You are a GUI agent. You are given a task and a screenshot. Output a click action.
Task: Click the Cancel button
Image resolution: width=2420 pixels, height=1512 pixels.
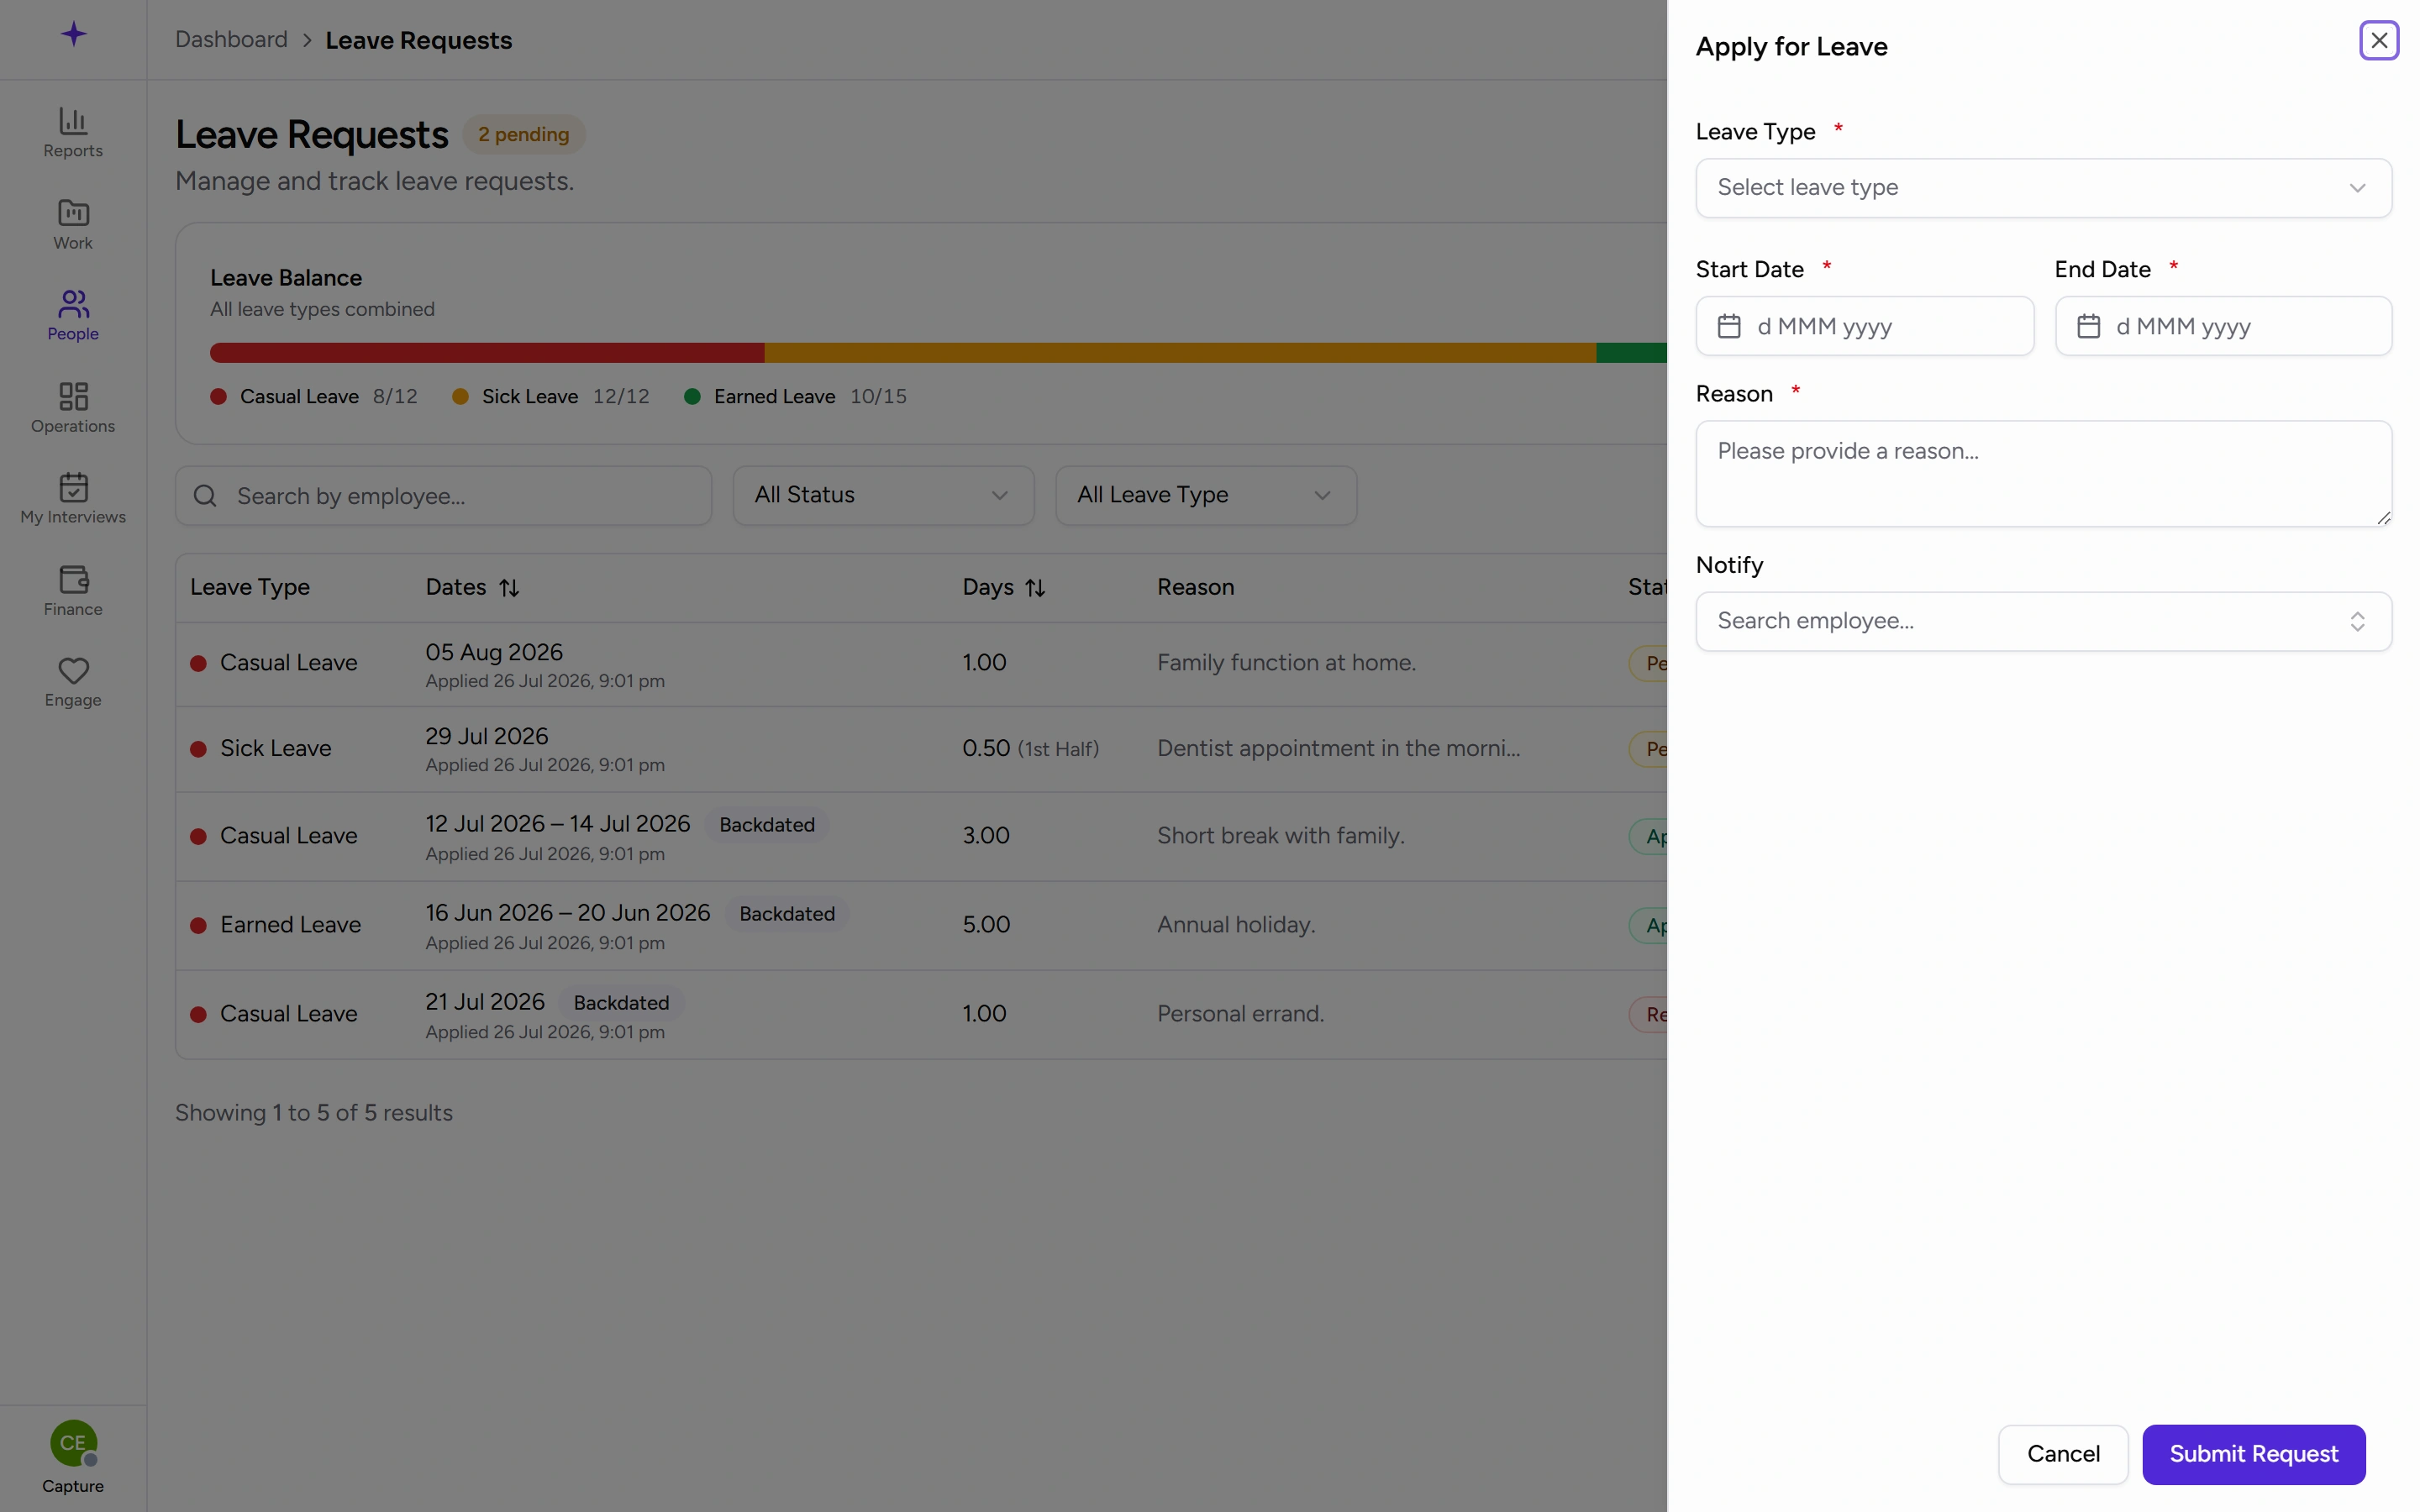pyautogui.click(x=2063, y=1454)
